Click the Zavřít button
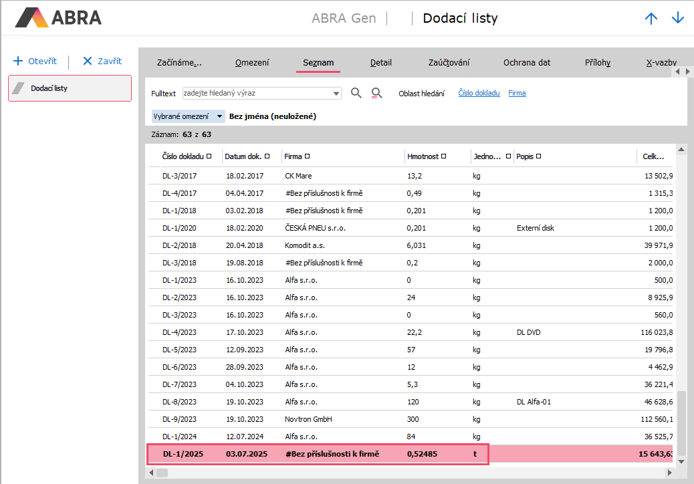Screen dimensions: 694x484 pos(102,61)
